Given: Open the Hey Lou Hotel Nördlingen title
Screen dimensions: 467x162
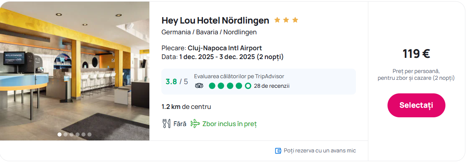Looking at the screenshot, I should (x=215, y=20).
